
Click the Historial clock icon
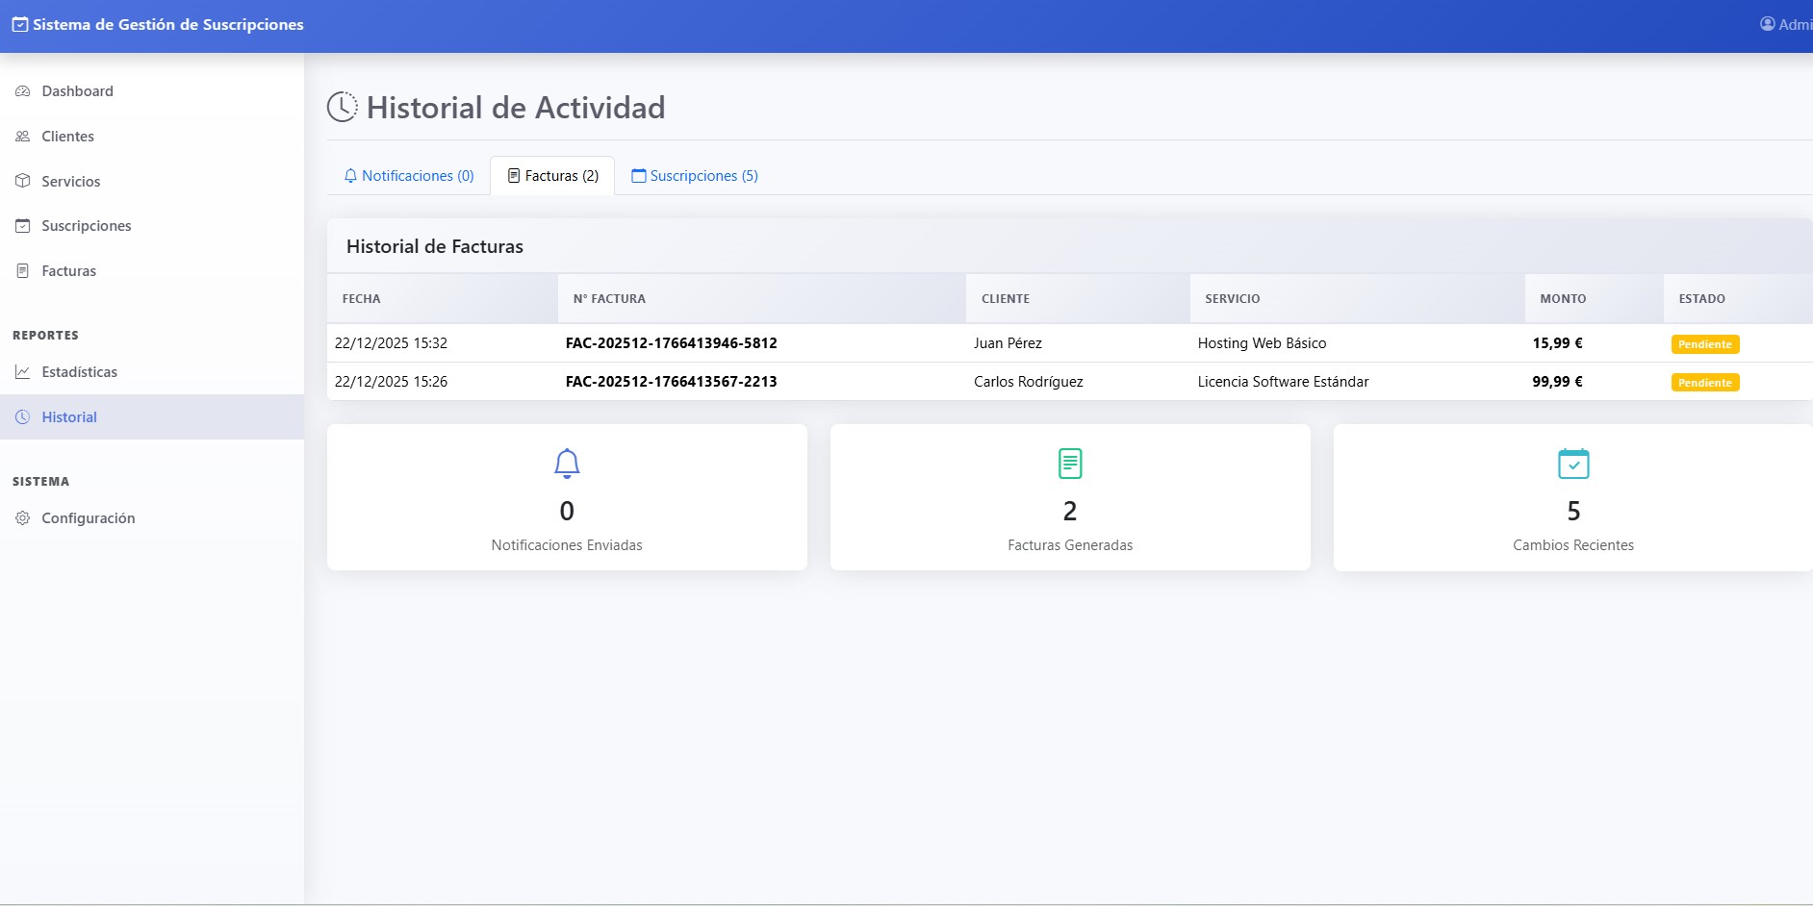[x=22, y=416]
